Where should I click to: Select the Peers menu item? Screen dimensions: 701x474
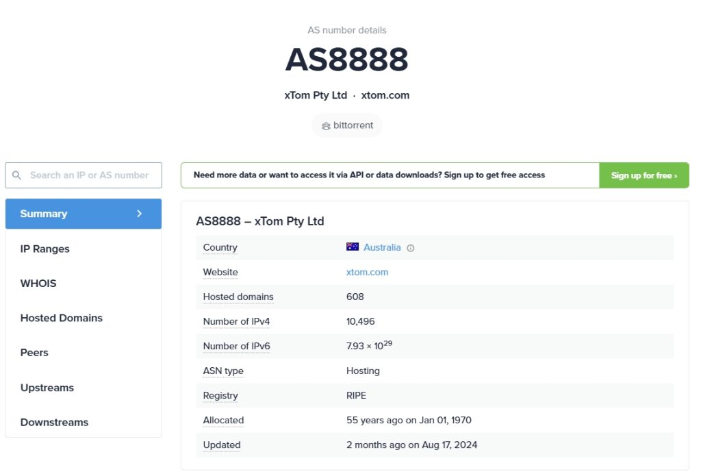tap(84, 353)
